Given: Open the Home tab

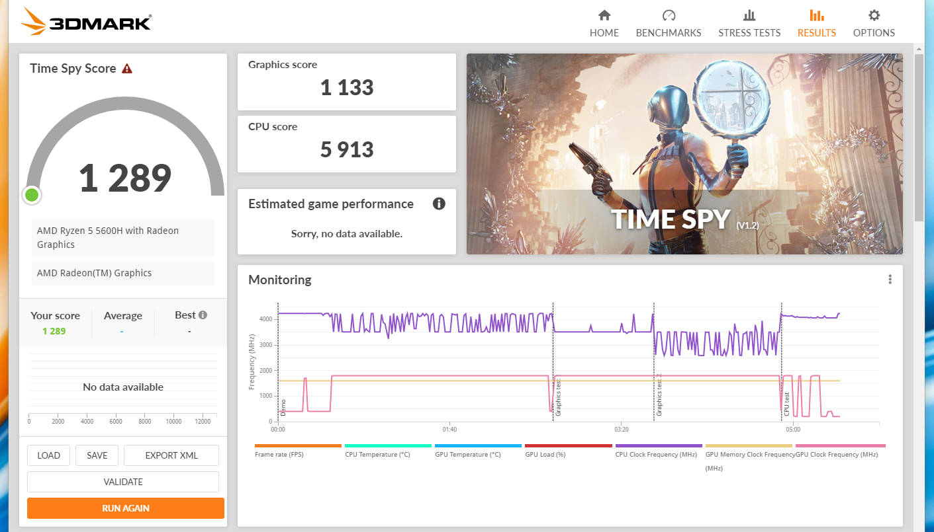Looking at the screenshot, I should (604, 23).
